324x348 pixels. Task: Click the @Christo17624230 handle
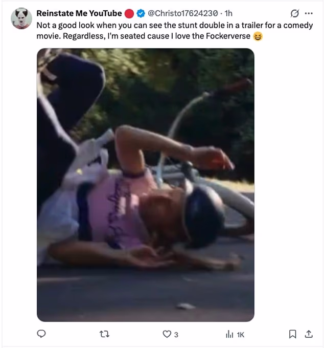point(183,13)
